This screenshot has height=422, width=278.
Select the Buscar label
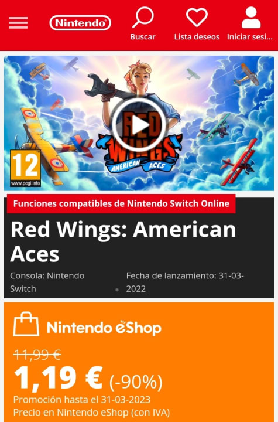pyautogui.click(x=143, y=37)
